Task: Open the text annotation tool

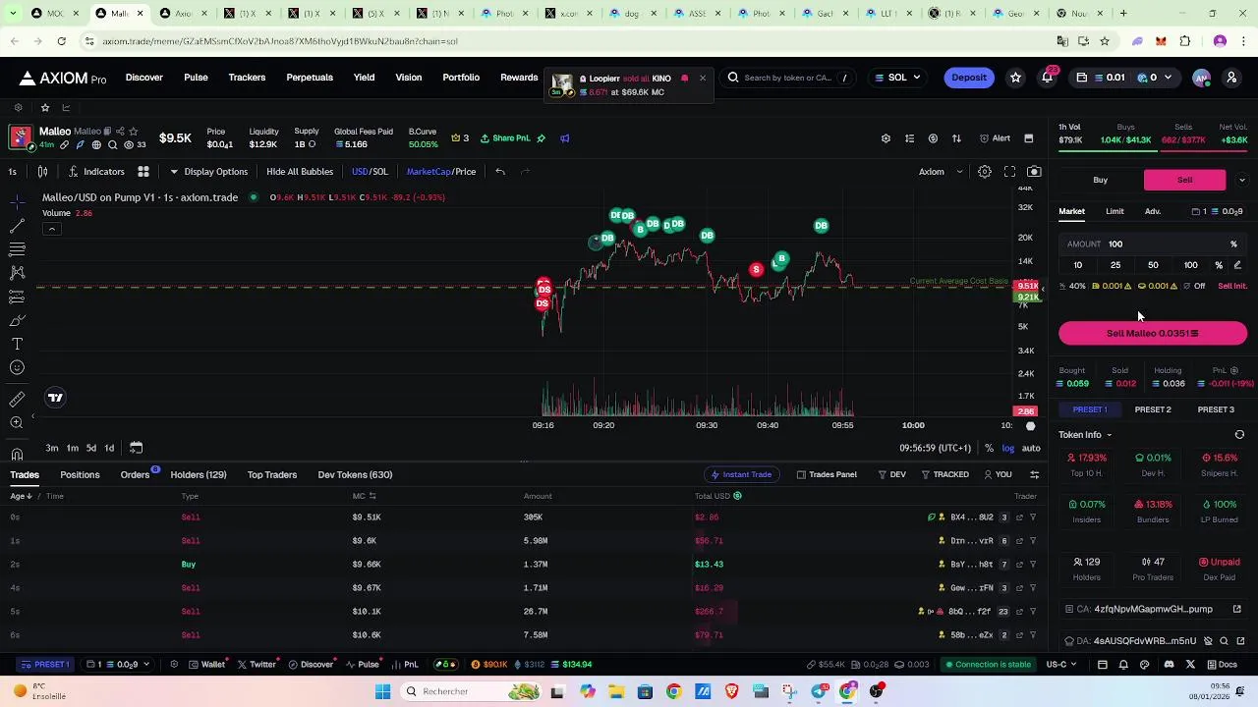Action: tap(17, 344)
